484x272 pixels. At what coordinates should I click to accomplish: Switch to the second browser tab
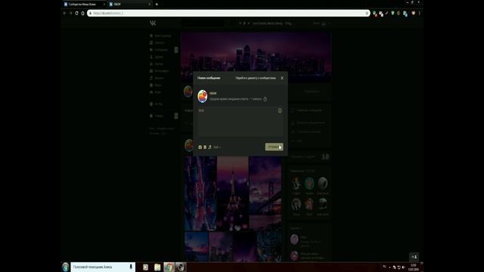point(129,5)
